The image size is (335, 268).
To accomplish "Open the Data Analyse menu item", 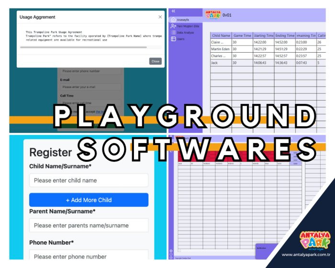I will tap(185, 33).
